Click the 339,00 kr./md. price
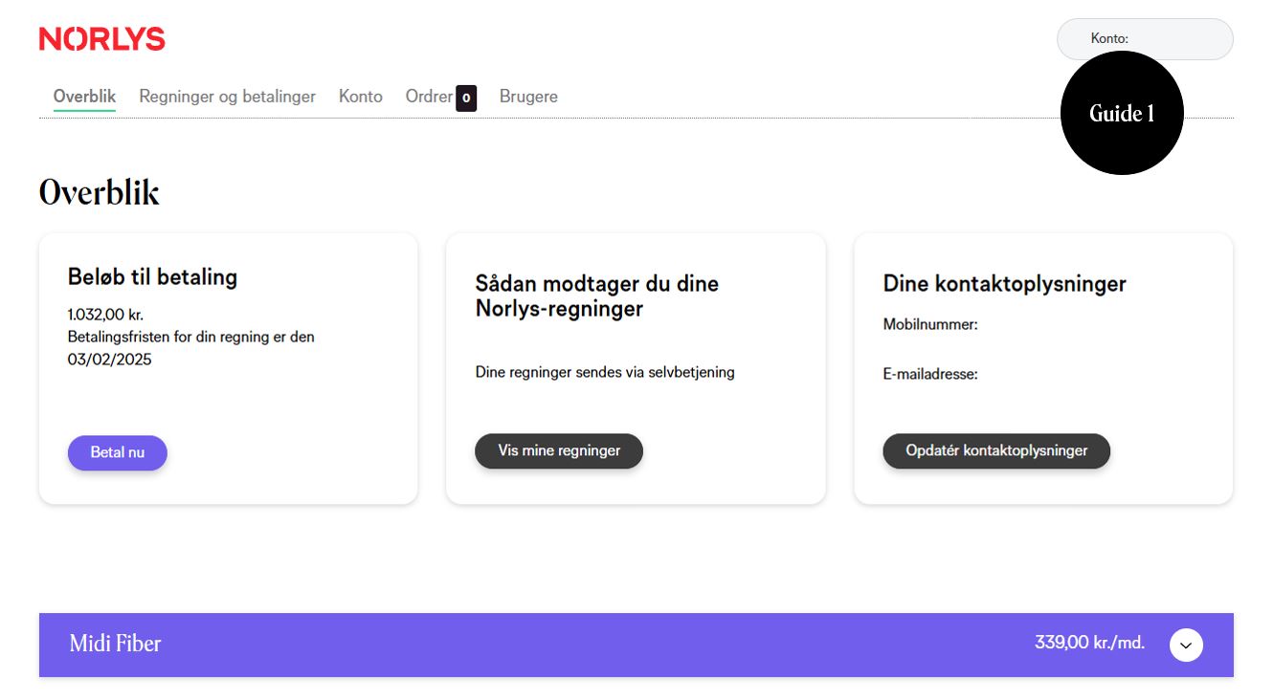The height and width of the screenshot is (700, 1273). pyautogui.click(x=1089, y=643)
